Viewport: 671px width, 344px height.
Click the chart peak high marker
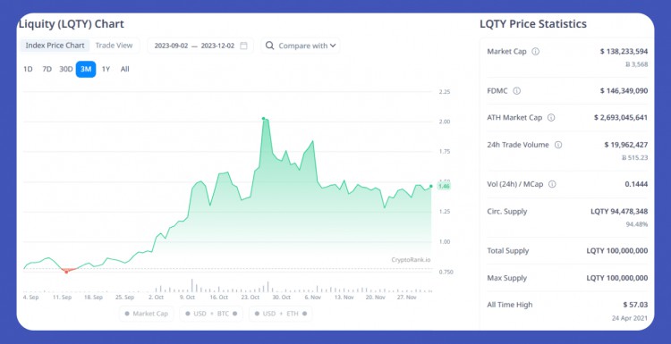263,118
